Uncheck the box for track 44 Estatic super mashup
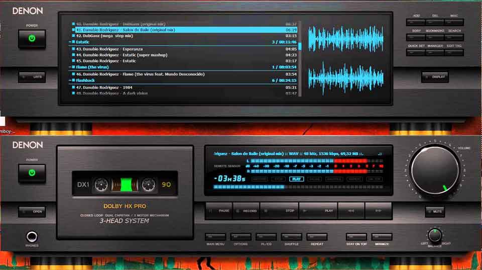Image resolution: width=482 pixels, height=270 pixels. 73,55
